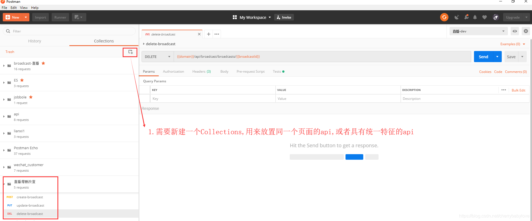The width and height of the screenshot is (532, 221).
Task: Open the wrench settings icon in header
Action: [x=466, y=17]
